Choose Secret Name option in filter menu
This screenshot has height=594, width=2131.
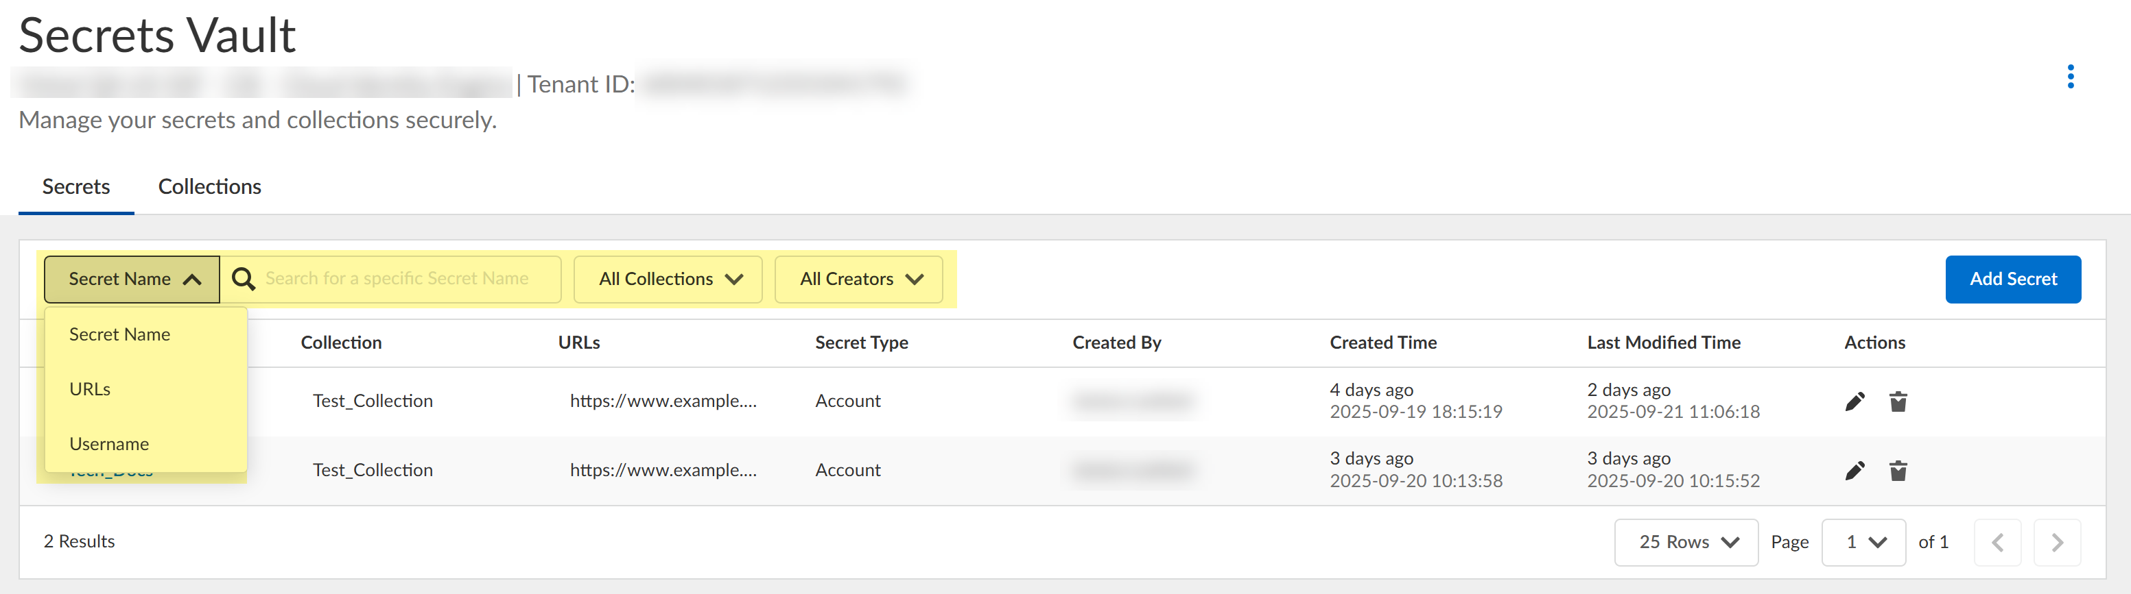pos(120,334)
